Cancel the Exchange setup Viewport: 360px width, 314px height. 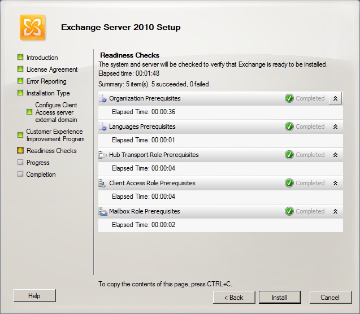coord(331,298)
